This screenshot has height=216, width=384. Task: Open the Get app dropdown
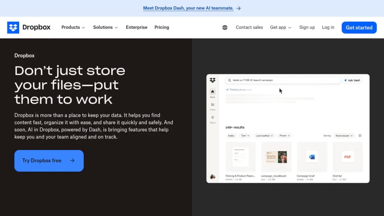click(x=281, y=27)
